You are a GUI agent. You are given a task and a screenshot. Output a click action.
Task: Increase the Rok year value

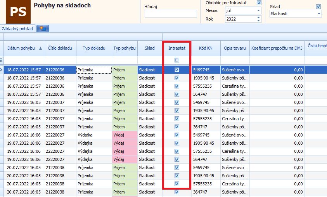point(259,17)
